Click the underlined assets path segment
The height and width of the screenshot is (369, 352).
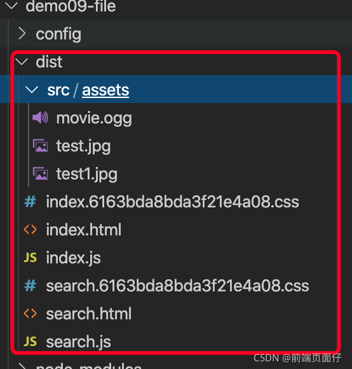105,90
